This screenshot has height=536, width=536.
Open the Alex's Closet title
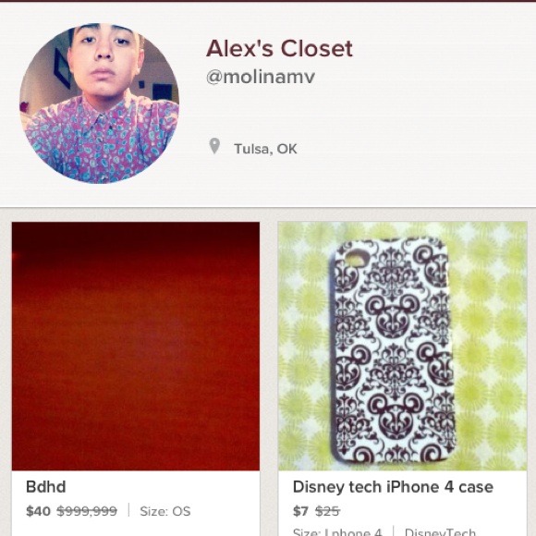[x=279, y=49]
